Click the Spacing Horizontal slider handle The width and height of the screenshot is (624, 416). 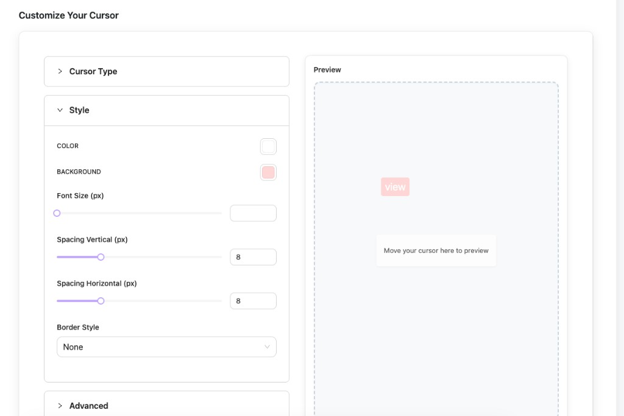click(x=101, y=301)
